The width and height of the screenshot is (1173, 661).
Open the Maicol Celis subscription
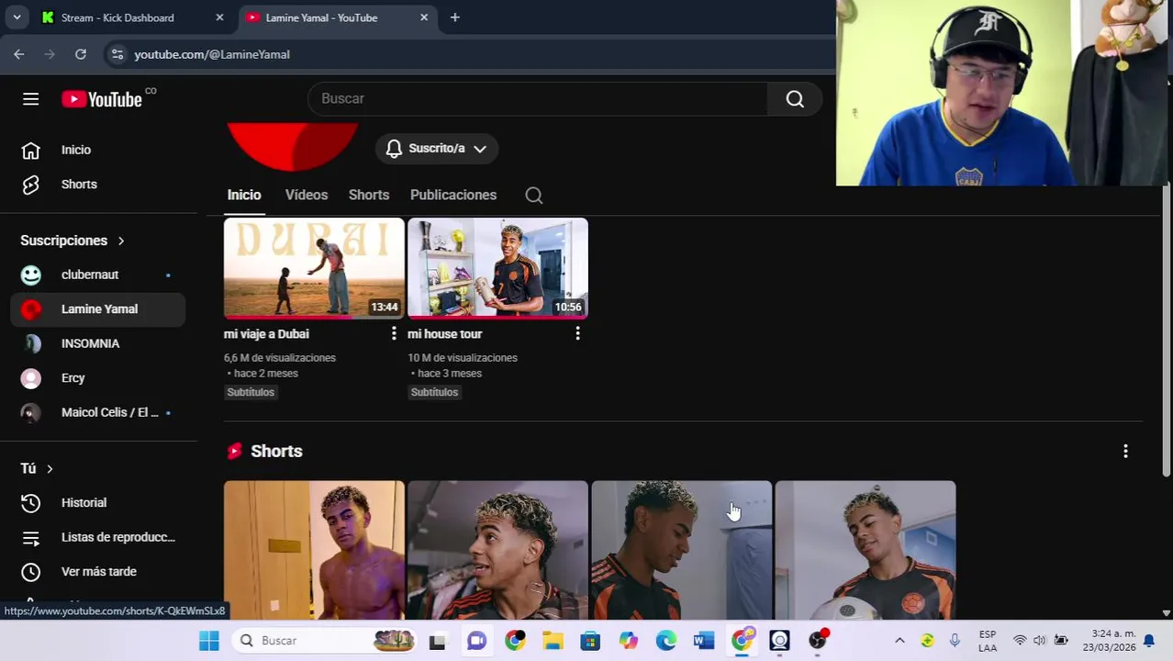98,412
